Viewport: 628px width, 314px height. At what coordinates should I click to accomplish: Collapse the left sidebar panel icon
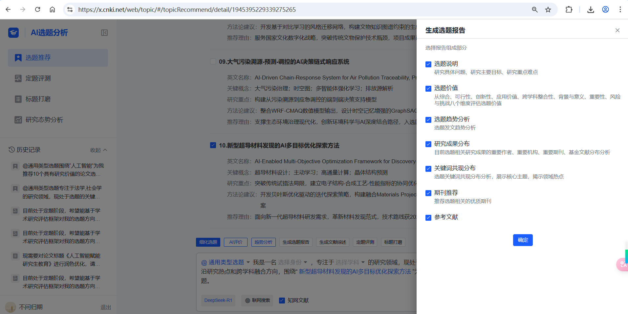[x=104, y=33]
